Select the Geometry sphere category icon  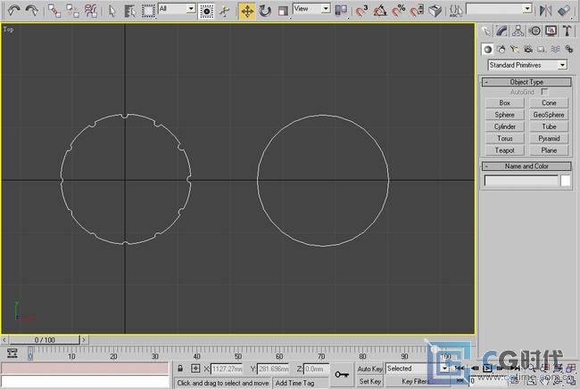487,49
